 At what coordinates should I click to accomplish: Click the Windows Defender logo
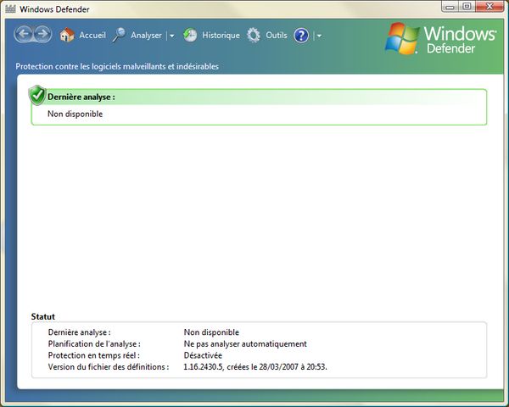(440, 39)
